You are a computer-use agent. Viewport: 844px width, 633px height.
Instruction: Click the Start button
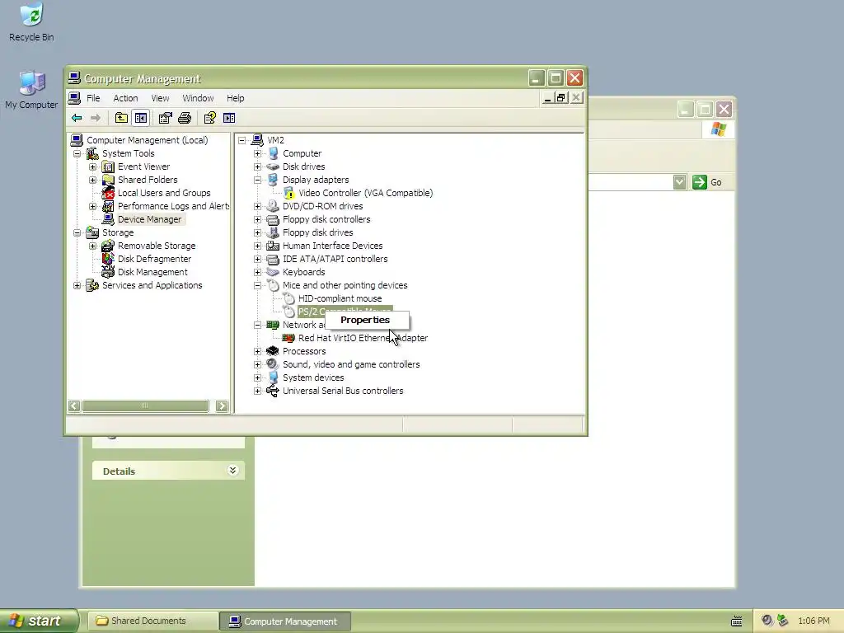[38, 621]
